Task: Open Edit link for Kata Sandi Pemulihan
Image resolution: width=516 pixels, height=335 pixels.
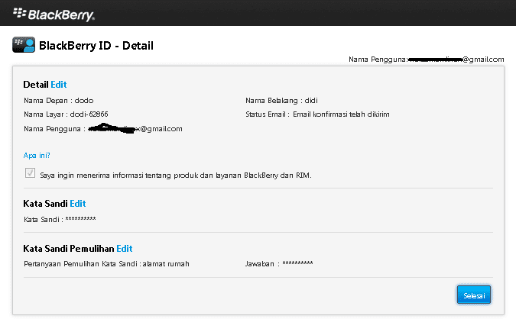Action: 125,249
